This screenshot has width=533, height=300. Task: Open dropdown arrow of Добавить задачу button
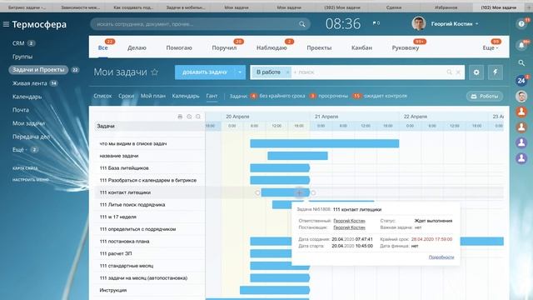click(240, 72)
